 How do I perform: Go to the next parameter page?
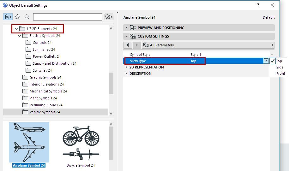click(136, 45)
